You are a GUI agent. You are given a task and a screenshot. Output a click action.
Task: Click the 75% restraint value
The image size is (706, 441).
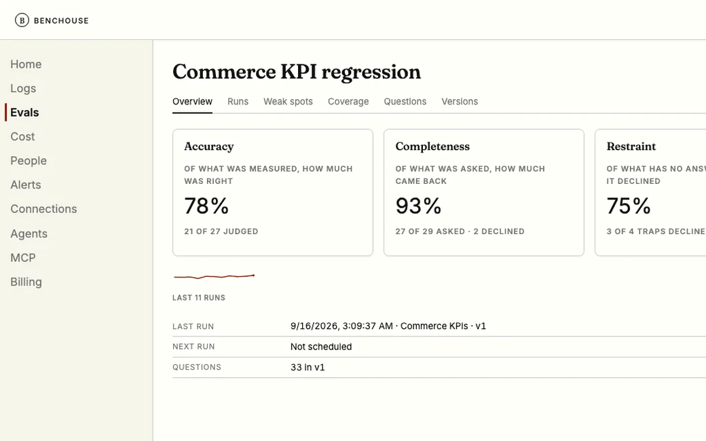point(629,206)
